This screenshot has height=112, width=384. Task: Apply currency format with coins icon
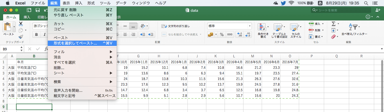(x=211, y=34)
